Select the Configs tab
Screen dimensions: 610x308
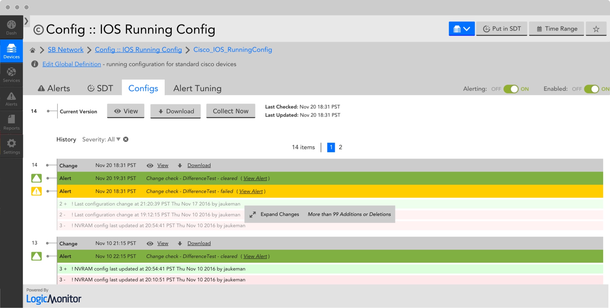click(143, 88)
